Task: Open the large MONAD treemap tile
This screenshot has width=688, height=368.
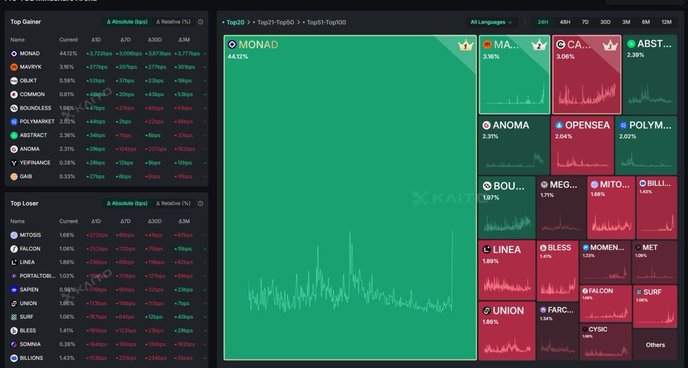Action: pos(350,198)
